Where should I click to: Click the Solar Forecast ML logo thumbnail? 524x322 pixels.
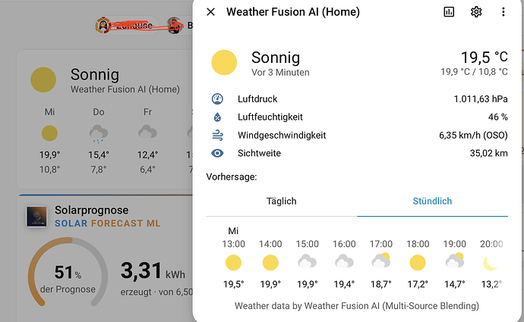[36, 217]
